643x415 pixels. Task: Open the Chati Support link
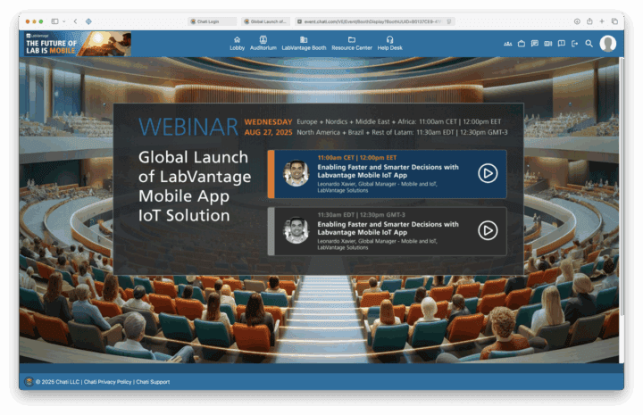[153, 382]
